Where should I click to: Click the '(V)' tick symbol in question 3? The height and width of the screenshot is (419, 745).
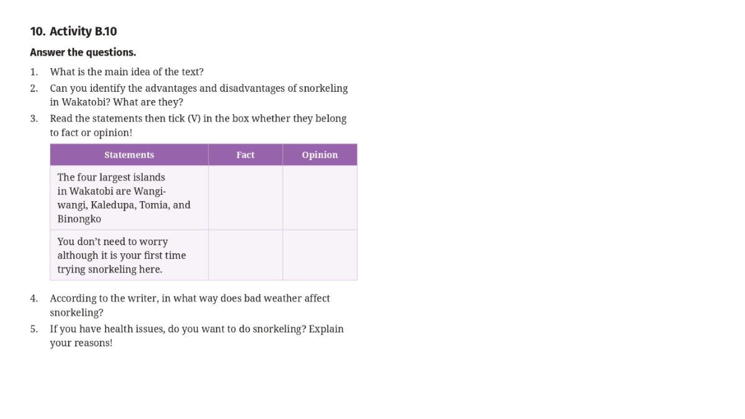point(194,119)
